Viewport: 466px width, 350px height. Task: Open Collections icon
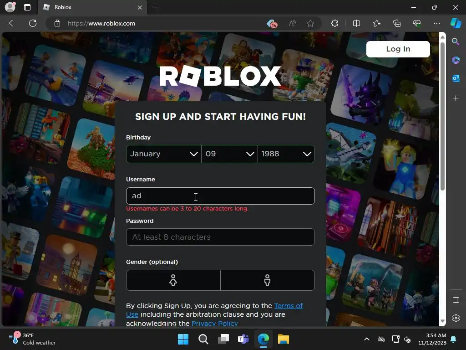click(x=397, y=23)
